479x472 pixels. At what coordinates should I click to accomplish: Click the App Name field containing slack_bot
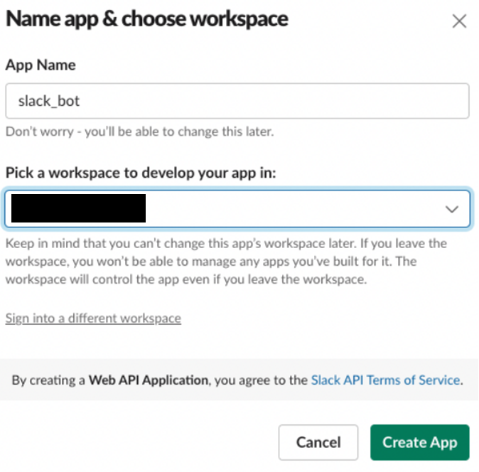pyautogui.click(x=237, y=101)
